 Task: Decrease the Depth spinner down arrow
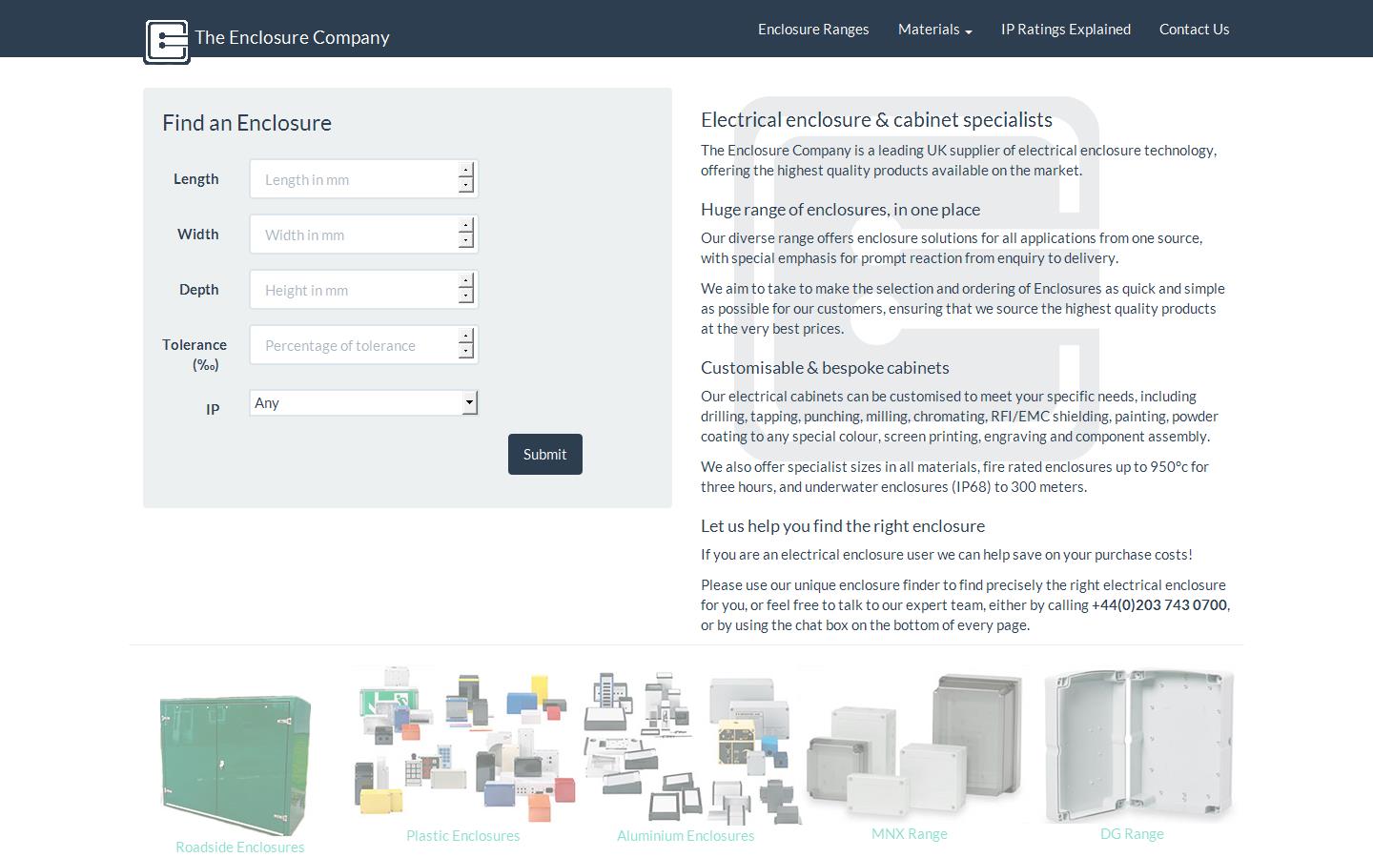(x=465, y=296)
